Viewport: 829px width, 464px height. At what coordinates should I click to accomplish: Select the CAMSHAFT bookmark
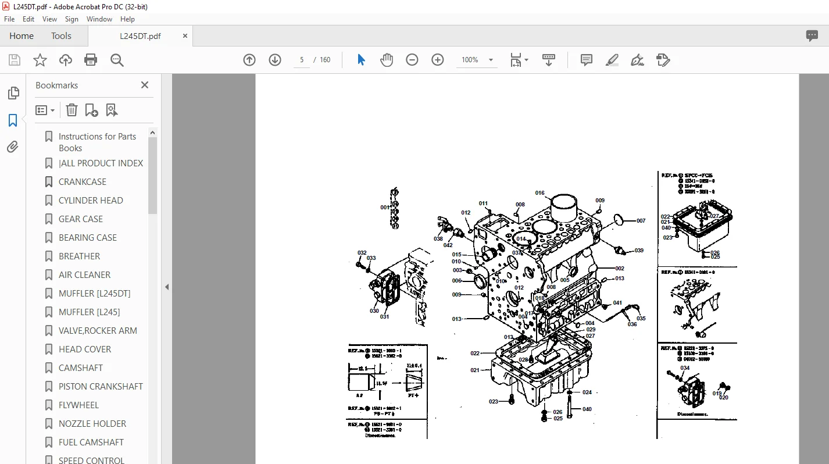pyautogui.click(x=81, y=368)
